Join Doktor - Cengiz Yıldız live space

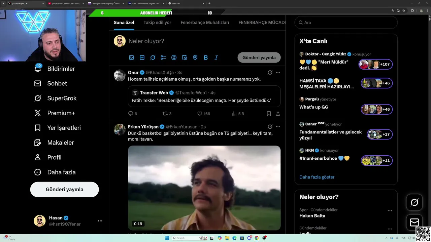[375, 64]
